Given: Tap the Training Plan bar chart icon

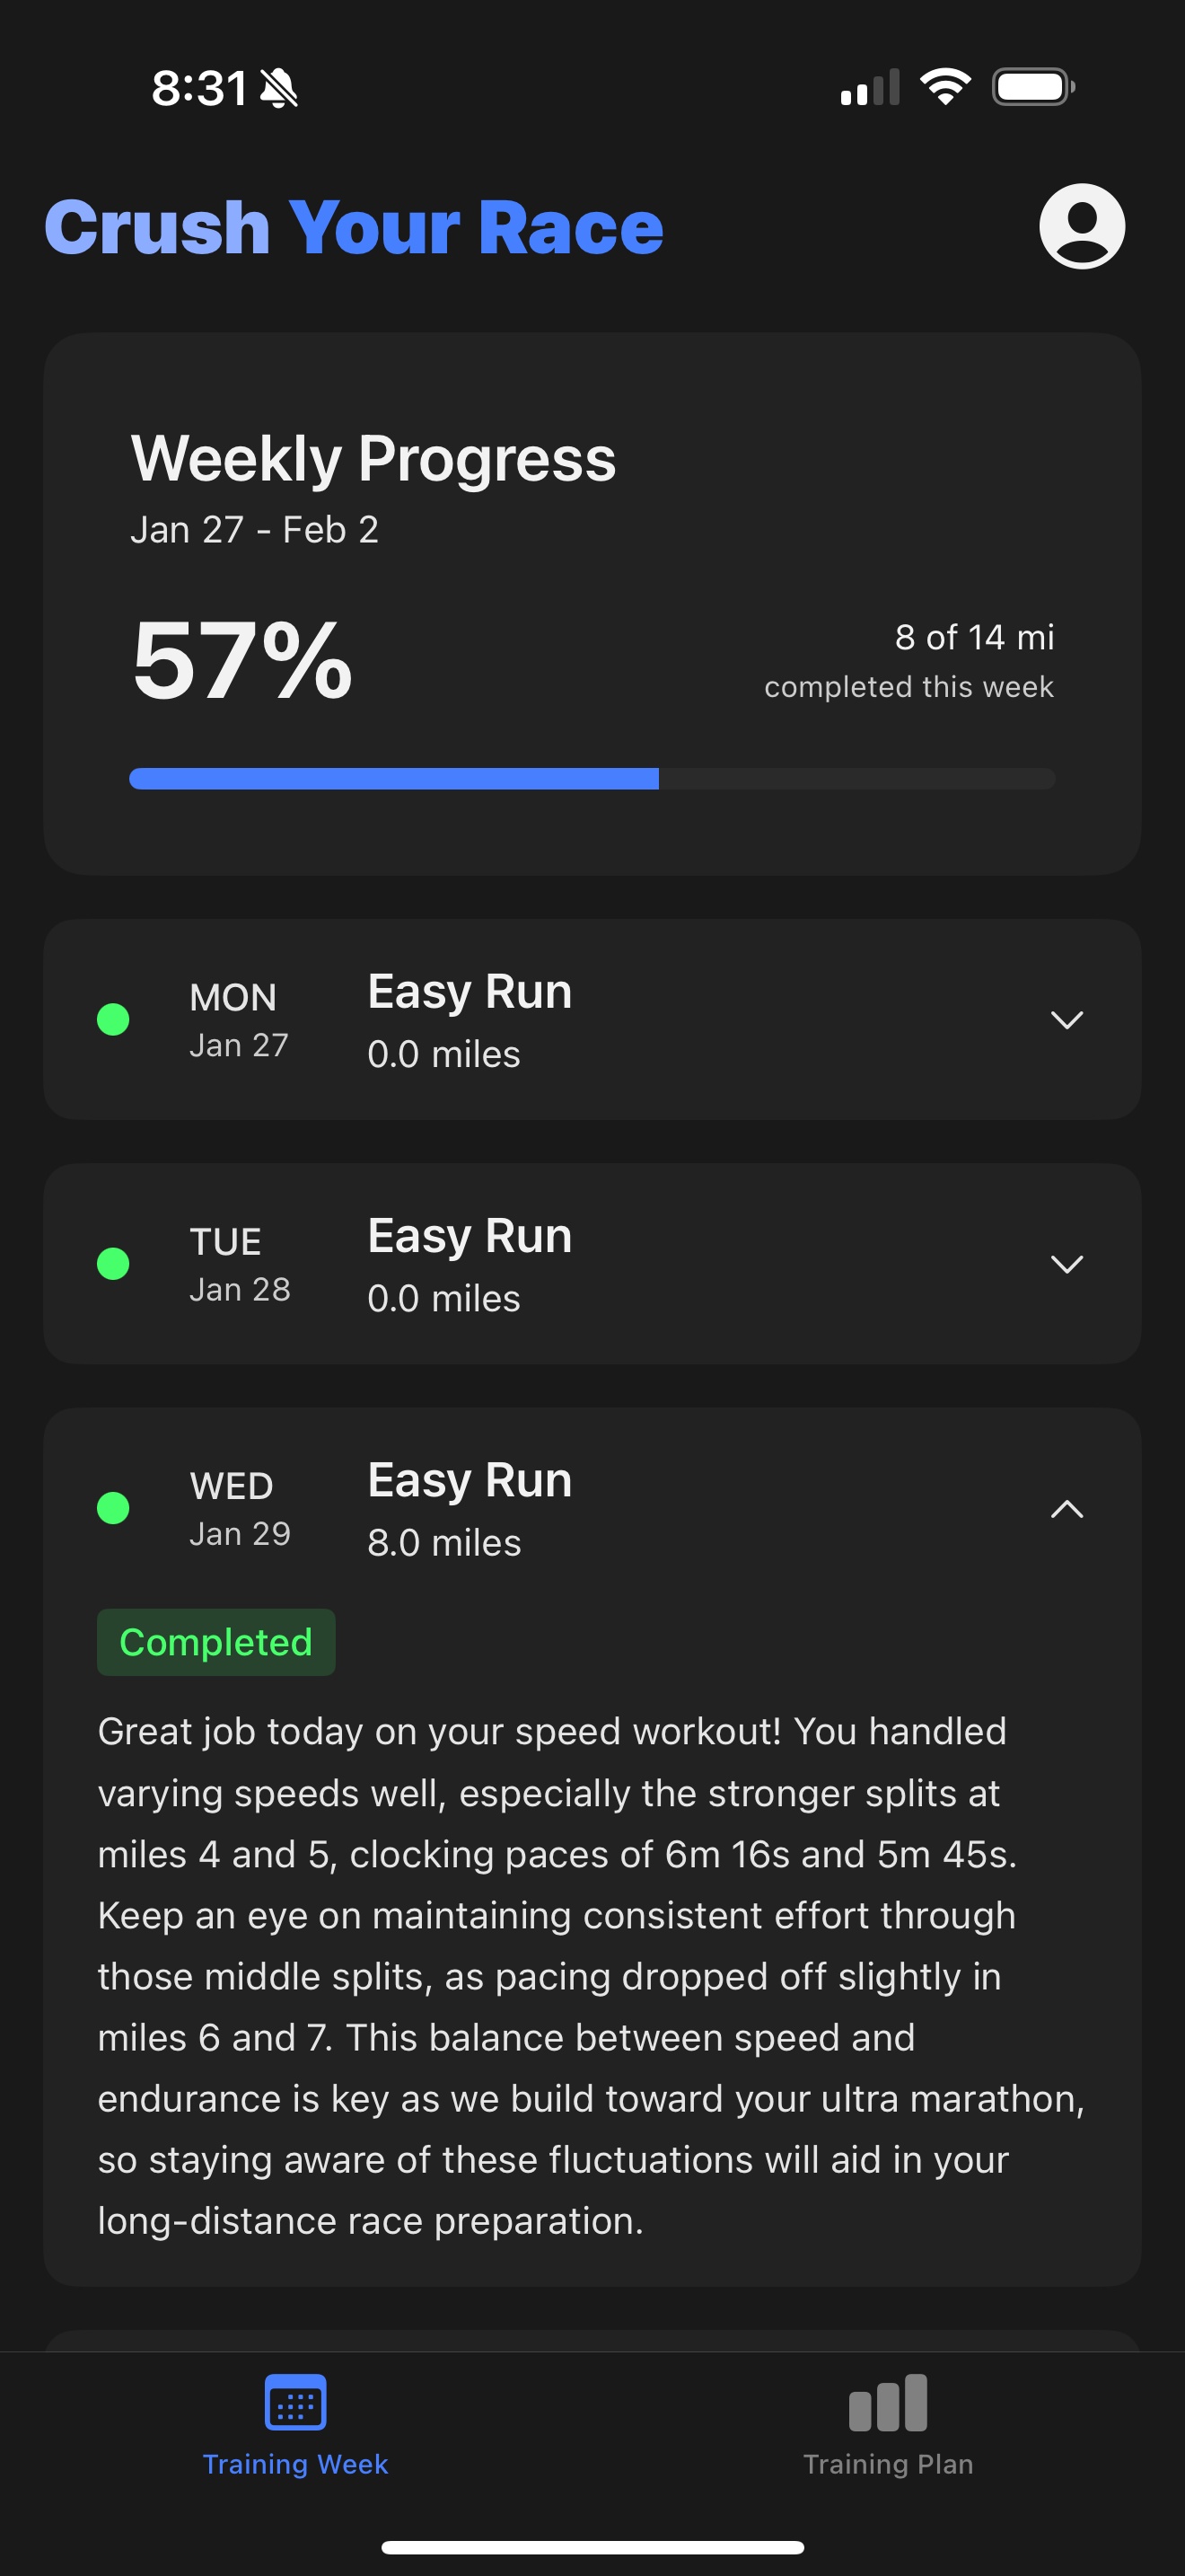Looking at the screenshot, I should click(x=888, y=2402).
